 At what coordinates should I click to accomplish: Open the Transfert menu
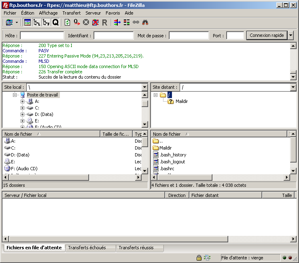pyautogui.click(x=72, y=13)
